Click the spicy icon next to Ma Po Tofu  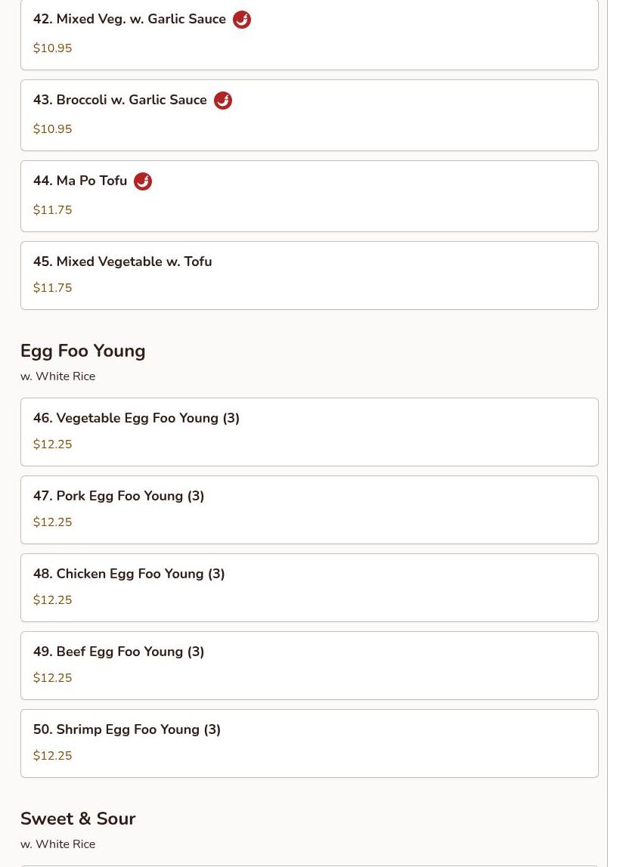coord(143,181)
